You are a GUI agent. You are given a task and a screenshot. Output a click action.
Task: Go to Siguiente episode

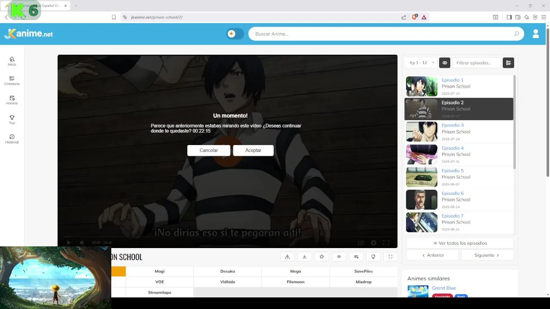coord(487,255)
